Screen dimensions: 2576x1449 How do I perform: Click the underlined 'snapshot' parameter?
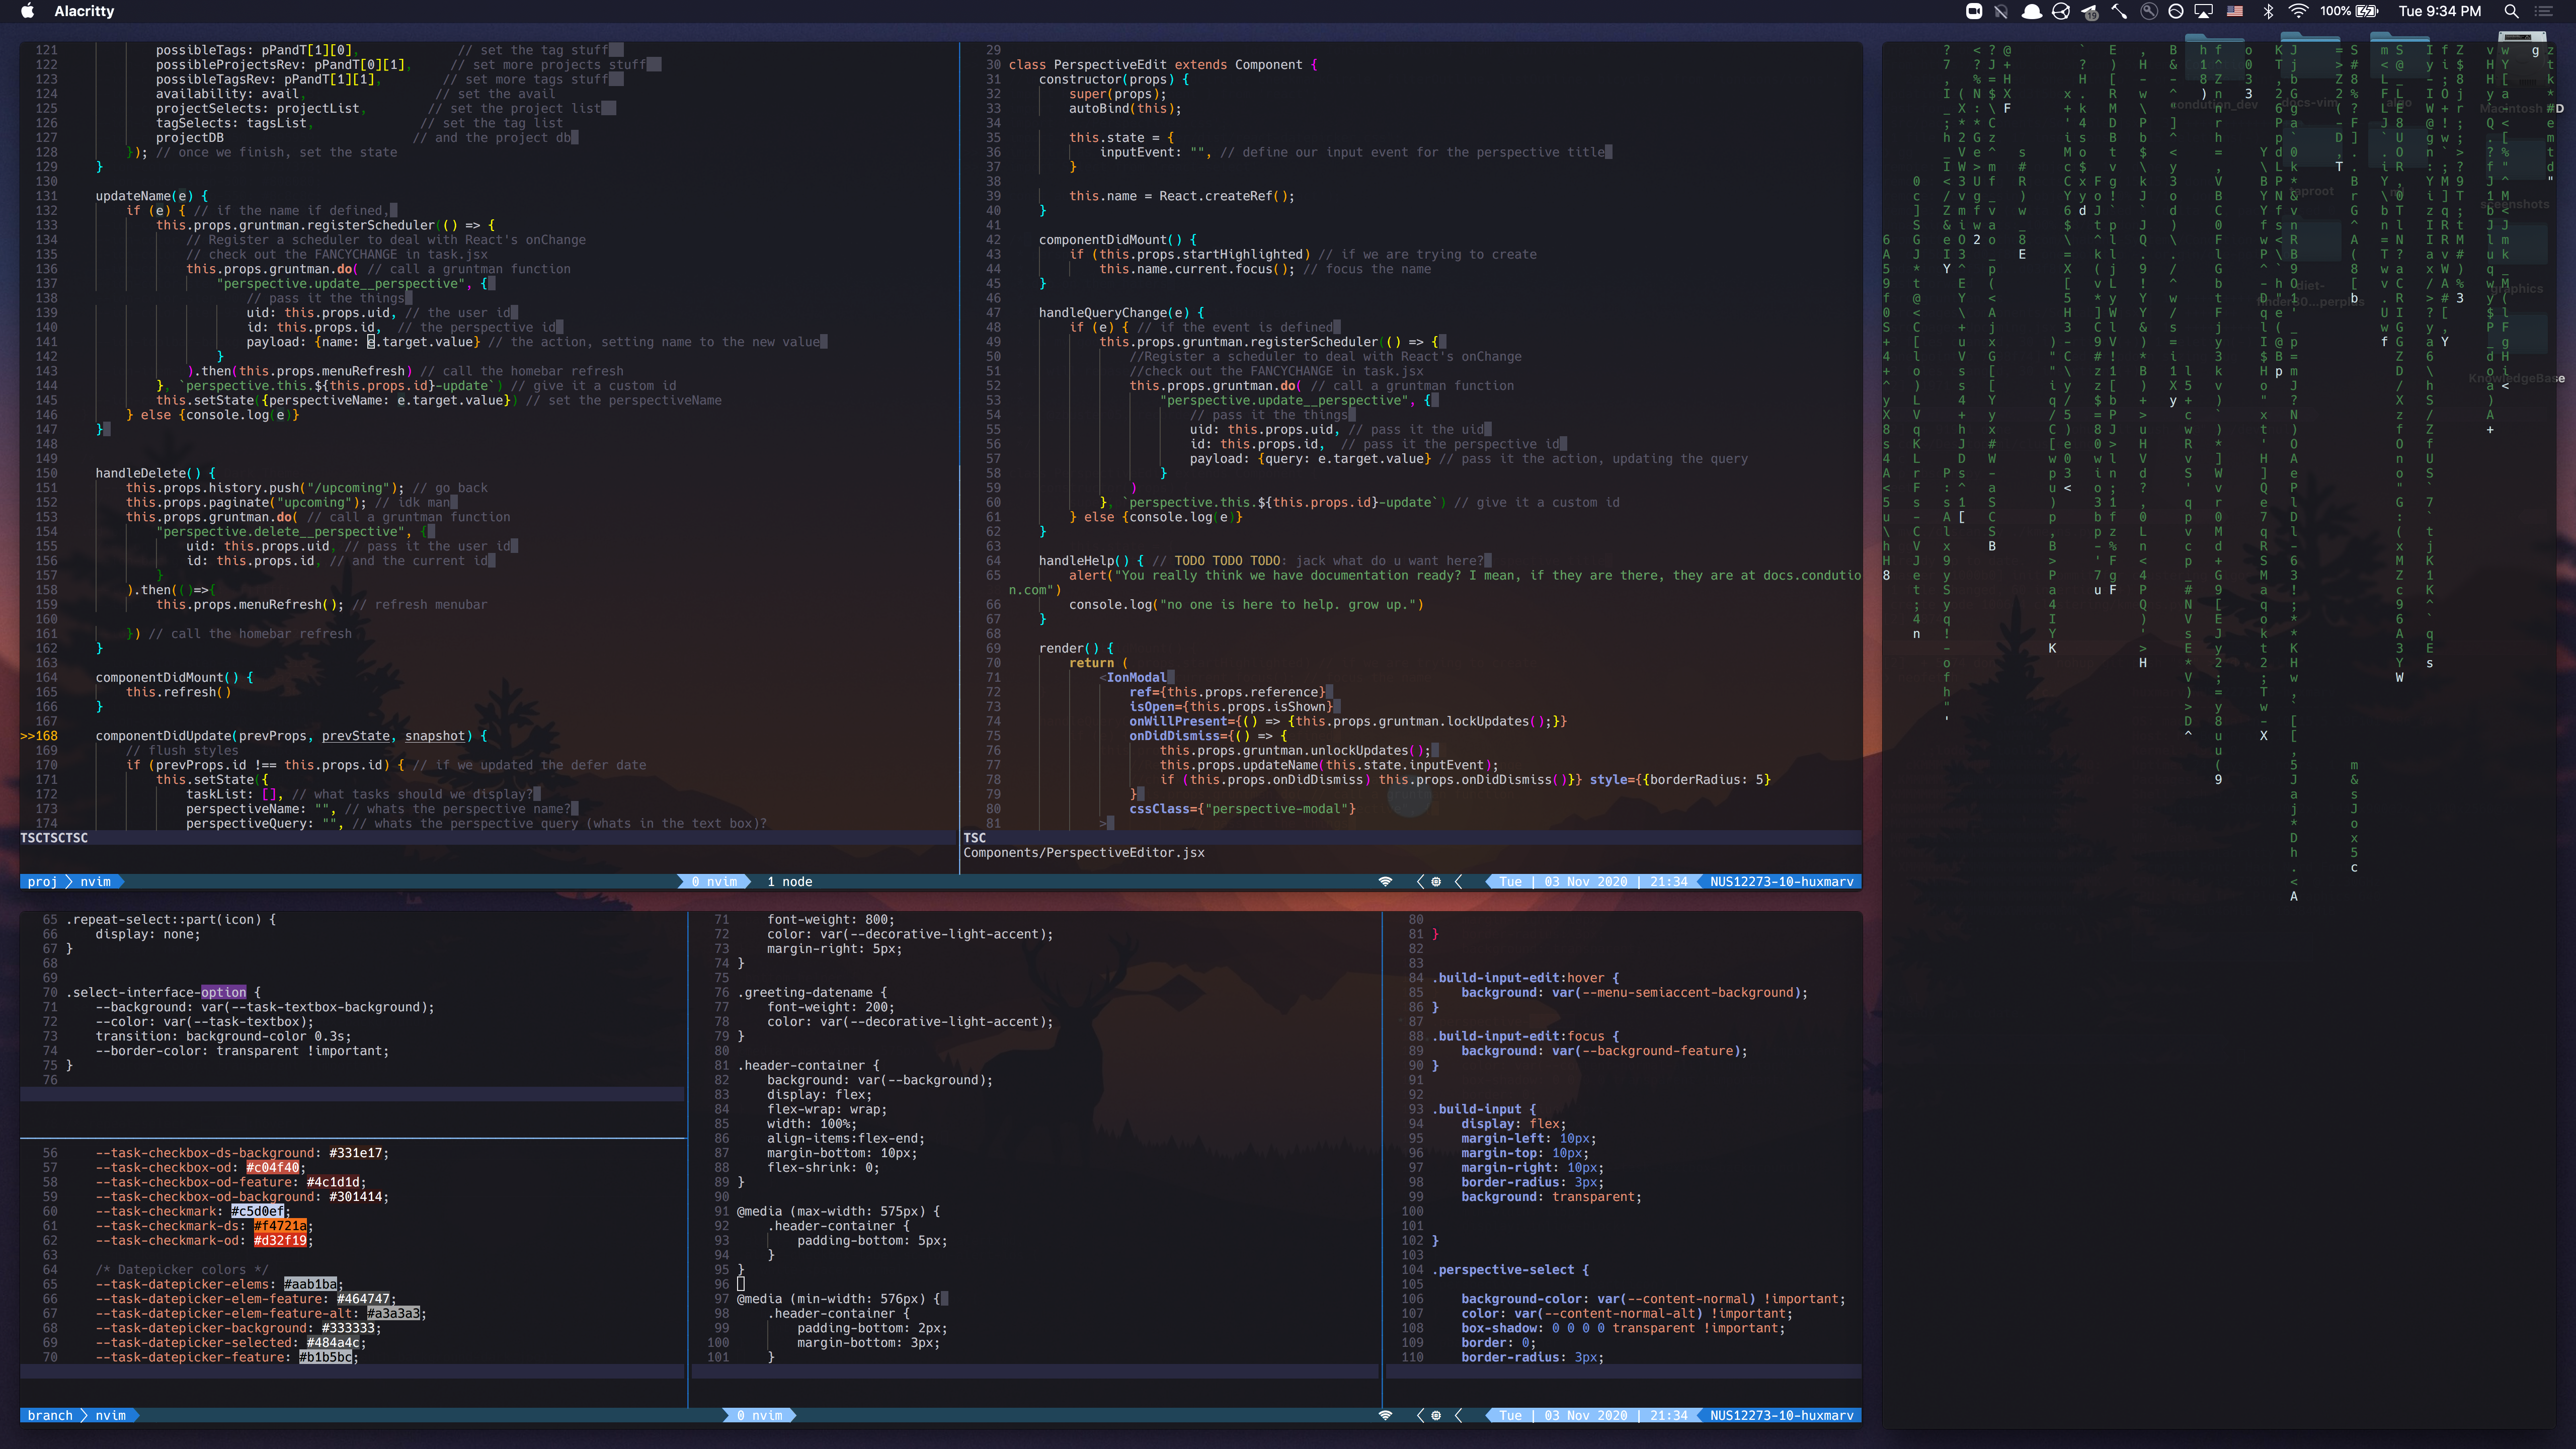435,736
